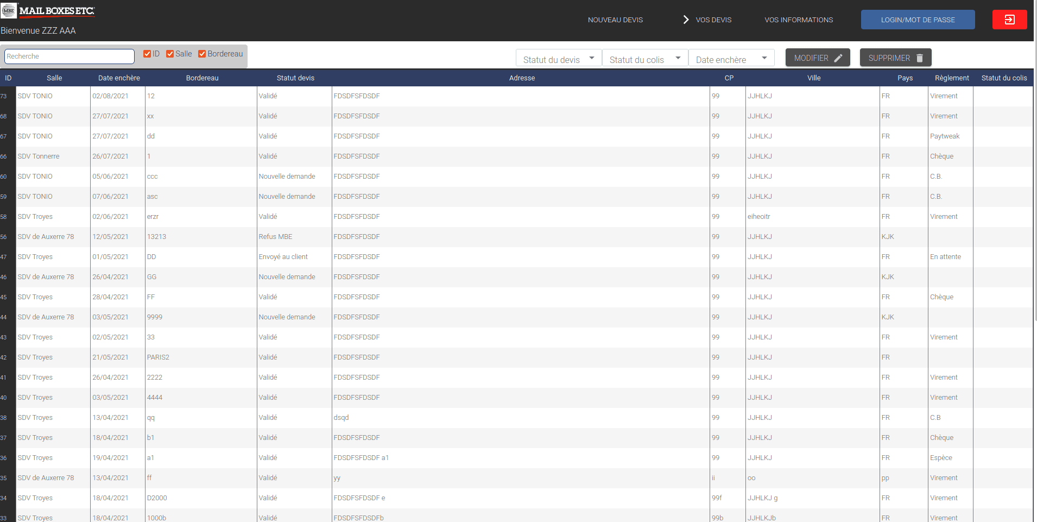Image resolution: width=1037 pixels, height=522 pixels.
Task: Open Vos Informations menu item
Action: pos(798,20)
